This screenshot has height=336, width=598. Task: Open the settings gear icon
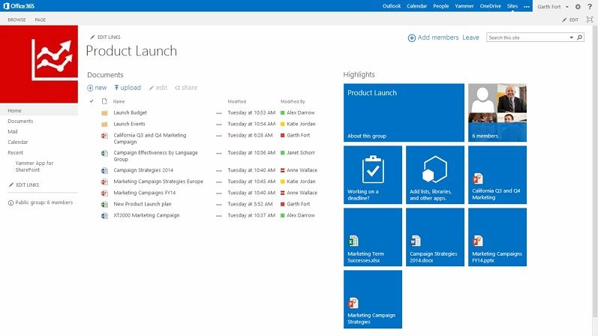tap(578, 7)
